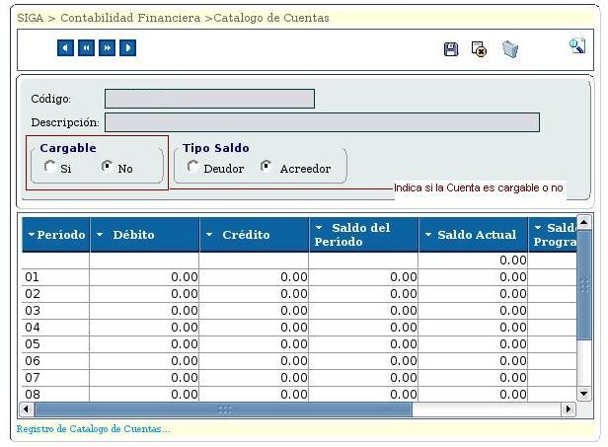Image resolution: width=608 pixels, height=447 pixels.
Task: Delete record with the trash bin icon
Action: 509,49
